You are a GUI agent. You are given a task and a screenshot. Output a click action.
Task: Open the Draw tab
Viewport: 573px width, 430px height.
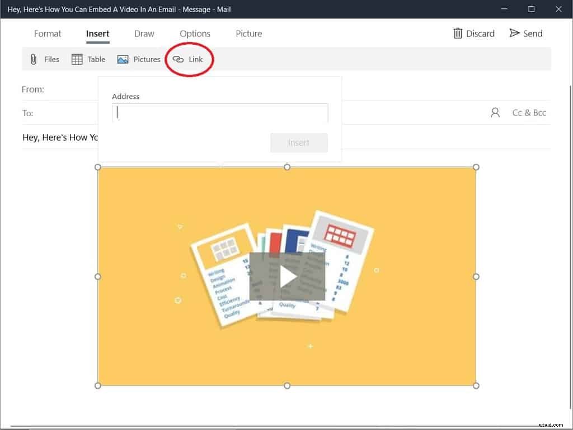144,34
